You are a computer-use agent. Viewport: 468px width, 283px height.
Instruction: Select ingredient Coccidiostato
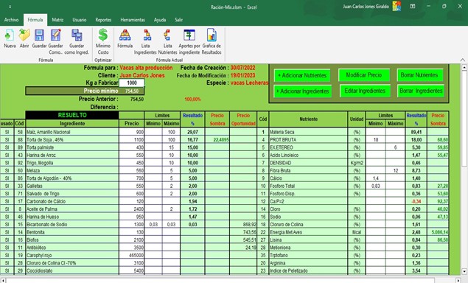(x=72, y=270)
